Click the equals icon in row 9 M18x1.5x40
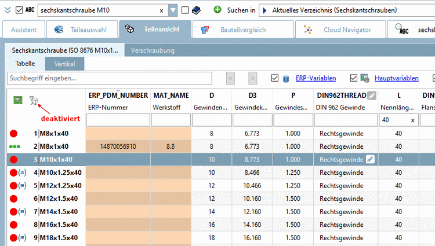The width and height of the screenshot is (435, 246). (x=22, y=238)
